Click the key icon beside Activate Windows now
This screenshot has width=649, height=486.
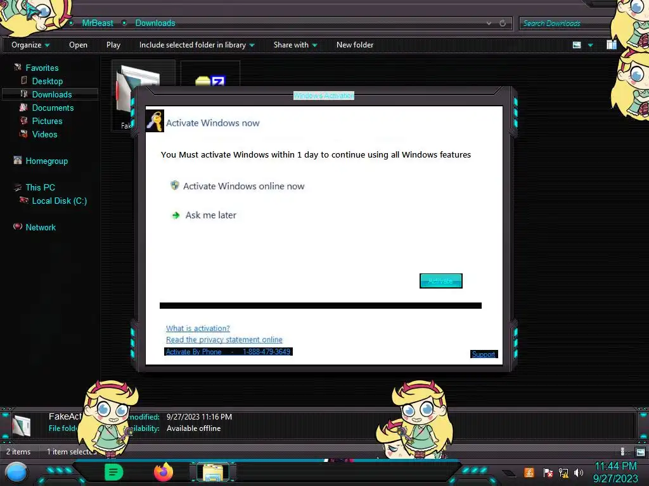(155, 121)
